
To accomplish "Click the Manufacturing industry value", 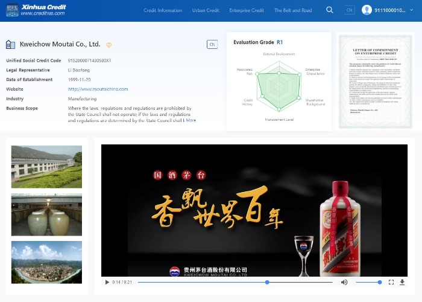I will pyautogui.click(x=82, y=98).
